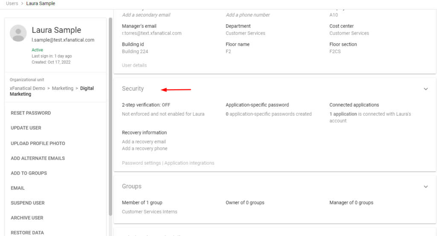The width and height of the screenshot is (437, 236).
Task: Choose UPLOAD PROFILE PHOTO
Action: (x=38, y=143)
